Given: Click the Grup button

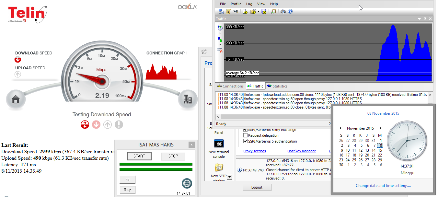Looking at the screenshot, I should (x=128, y=190).
